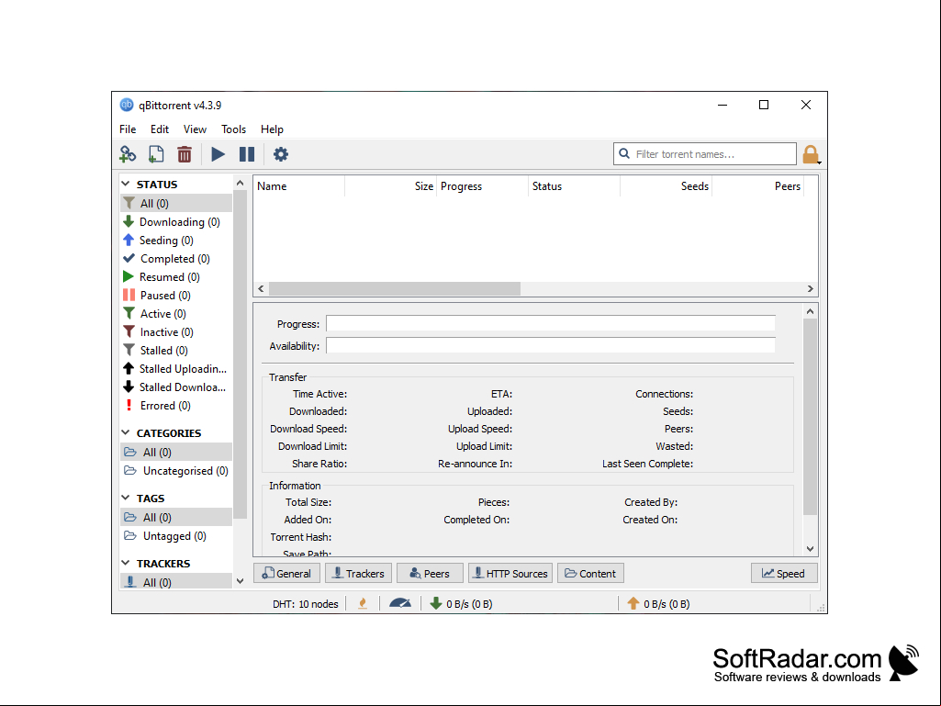Click sidebar scroll down arrow
Viewport: 941px width, 706px height.
point(240,580)
